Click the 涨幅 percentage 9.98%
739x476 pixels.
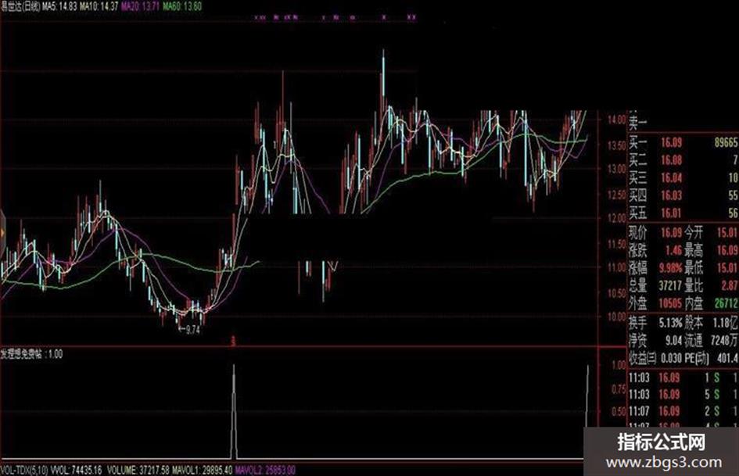click(x=671, y=268)
